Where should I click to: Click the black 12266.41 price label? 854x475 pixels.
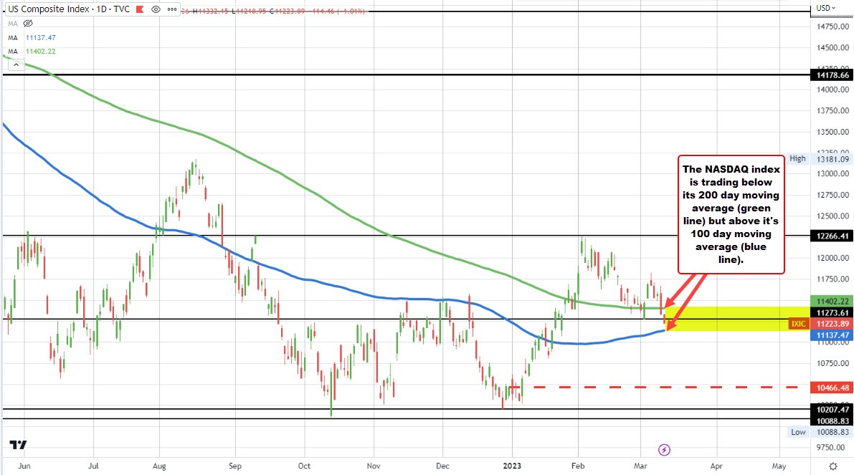832,236
